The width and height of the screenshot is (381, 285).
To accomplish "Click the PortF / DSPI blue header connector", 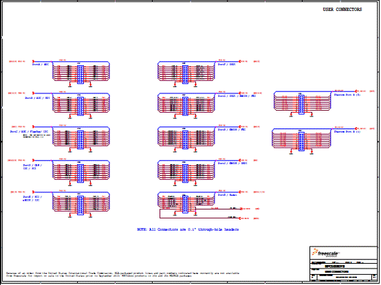I will [185, 74].
